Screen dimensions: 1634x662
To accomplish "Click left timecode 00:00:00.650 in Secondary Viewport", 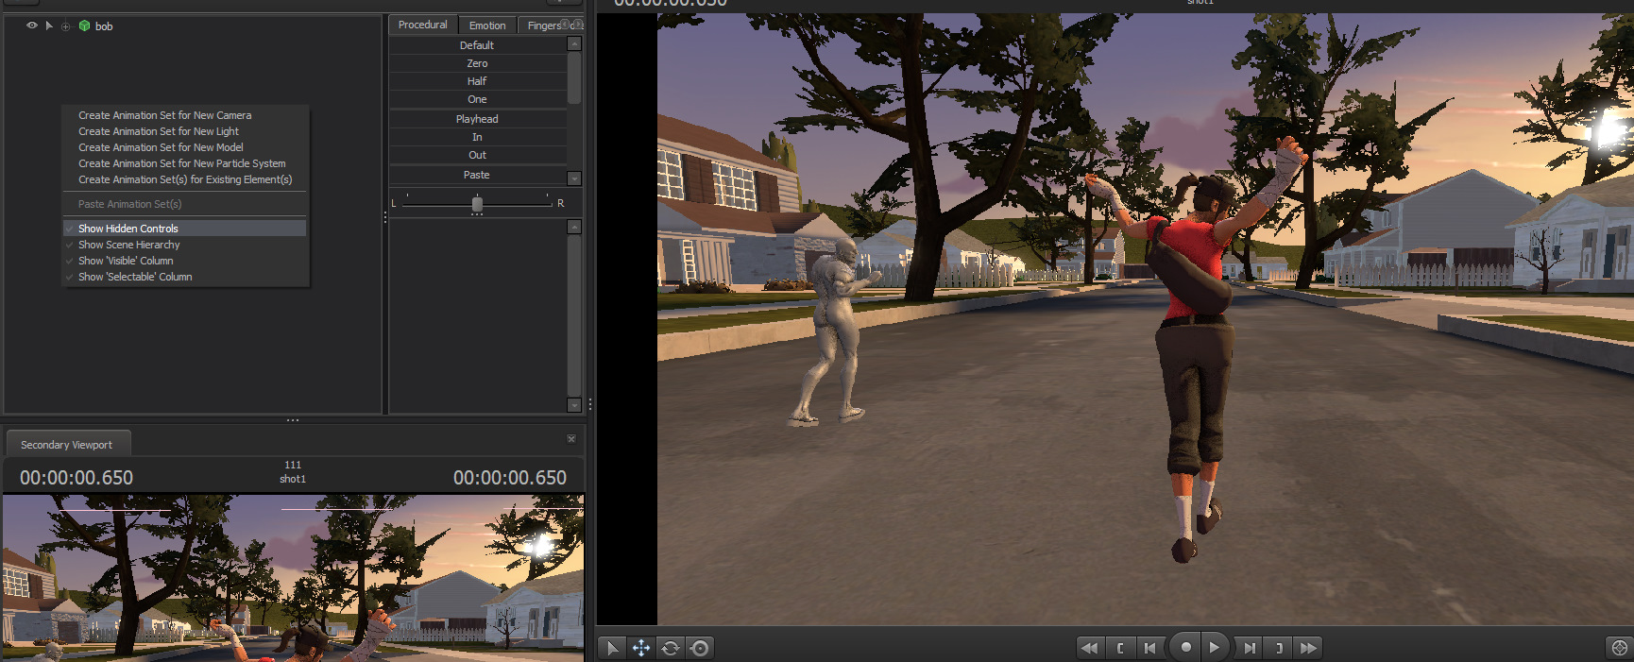I will 77,478.
